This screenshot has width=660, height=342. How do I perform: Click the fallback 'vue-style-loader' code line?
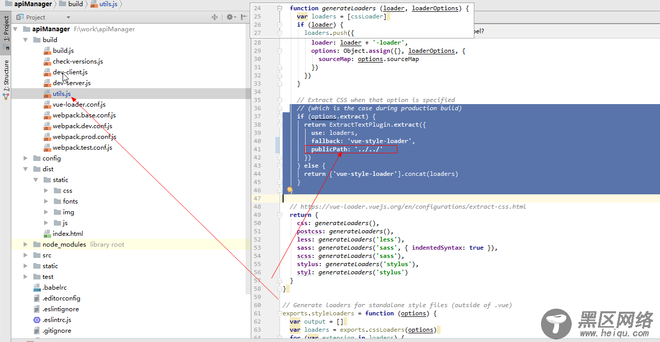pyautogui.click(x=363, y=141)
